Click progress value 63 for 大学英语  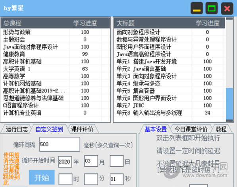tap(85, 69)
